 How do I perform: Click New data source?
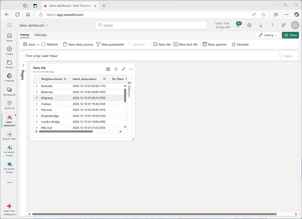coord(78,45)
